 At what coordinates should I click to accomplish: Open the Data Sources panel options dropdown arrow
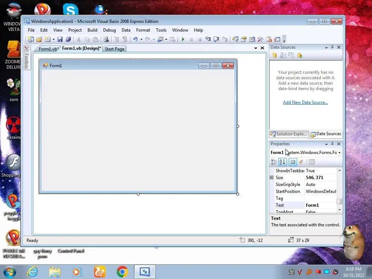click(327, 48)
